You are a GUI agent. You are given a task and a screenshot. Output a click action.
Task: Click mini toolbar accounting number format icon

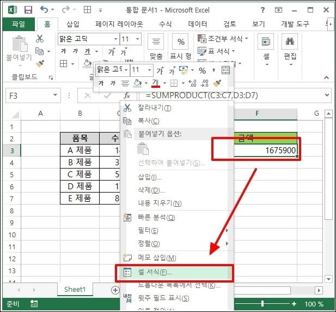pyautogui.click(x=184, y=70)
